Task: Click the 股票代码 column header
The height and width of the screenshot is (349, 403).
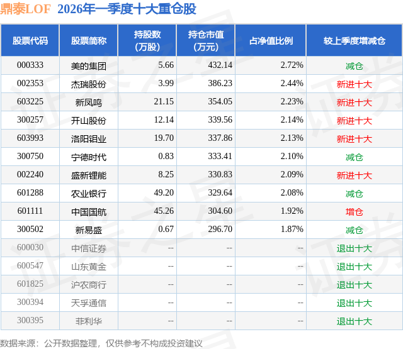Action: coord(30,40)
